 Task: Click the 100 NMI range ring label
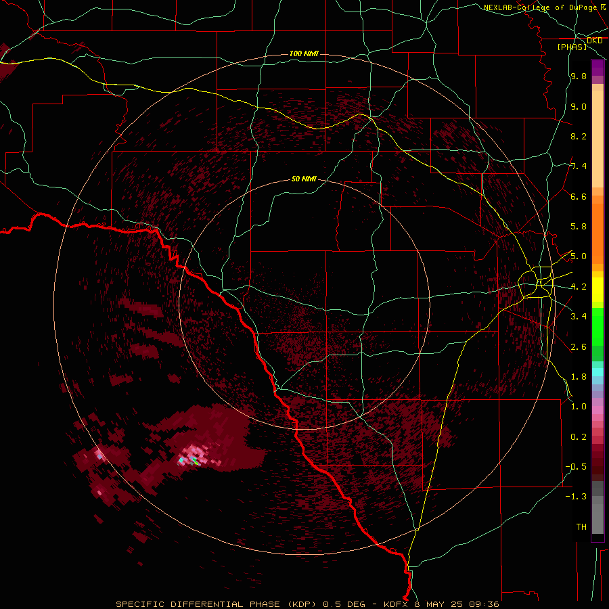304,53
